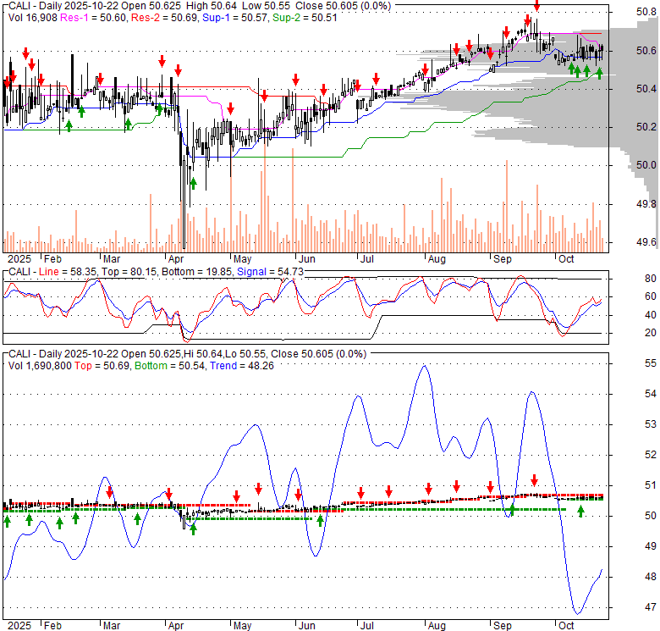The image size is (660, 631).
Task: Click the March red arrow in the bottom panel
Action: click(110, 490)
